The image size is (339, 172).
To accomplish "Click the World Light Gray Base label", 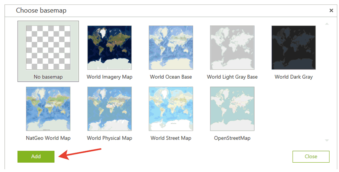I will coord(232,77).
